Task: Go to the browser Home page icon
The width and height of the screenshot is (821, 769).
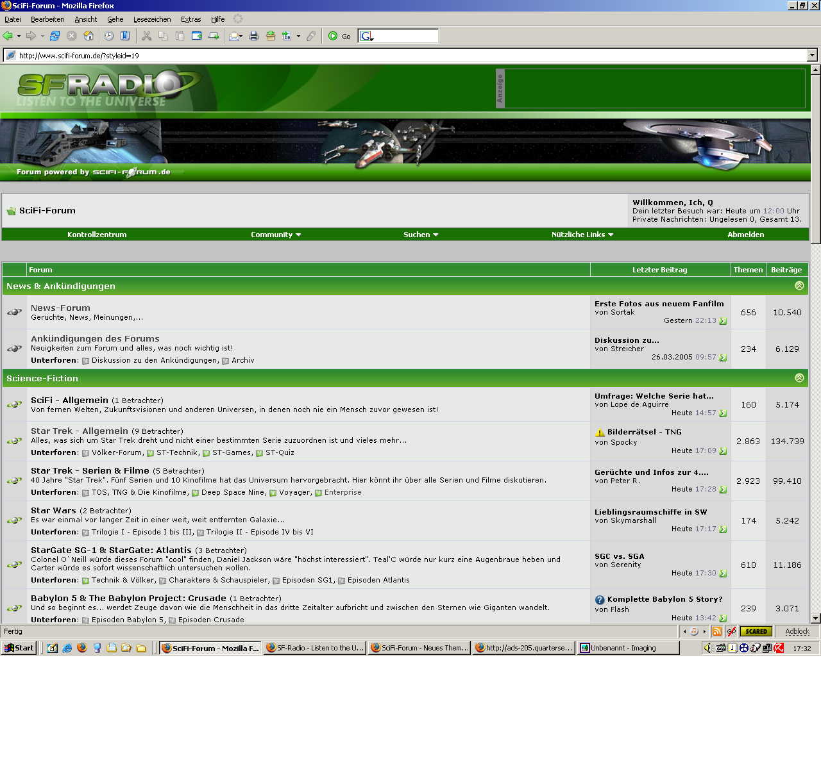Action: pos(89,36)
